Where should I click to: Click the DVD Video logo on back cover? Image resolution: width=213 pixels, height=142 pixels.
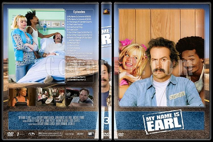(11, 134)
